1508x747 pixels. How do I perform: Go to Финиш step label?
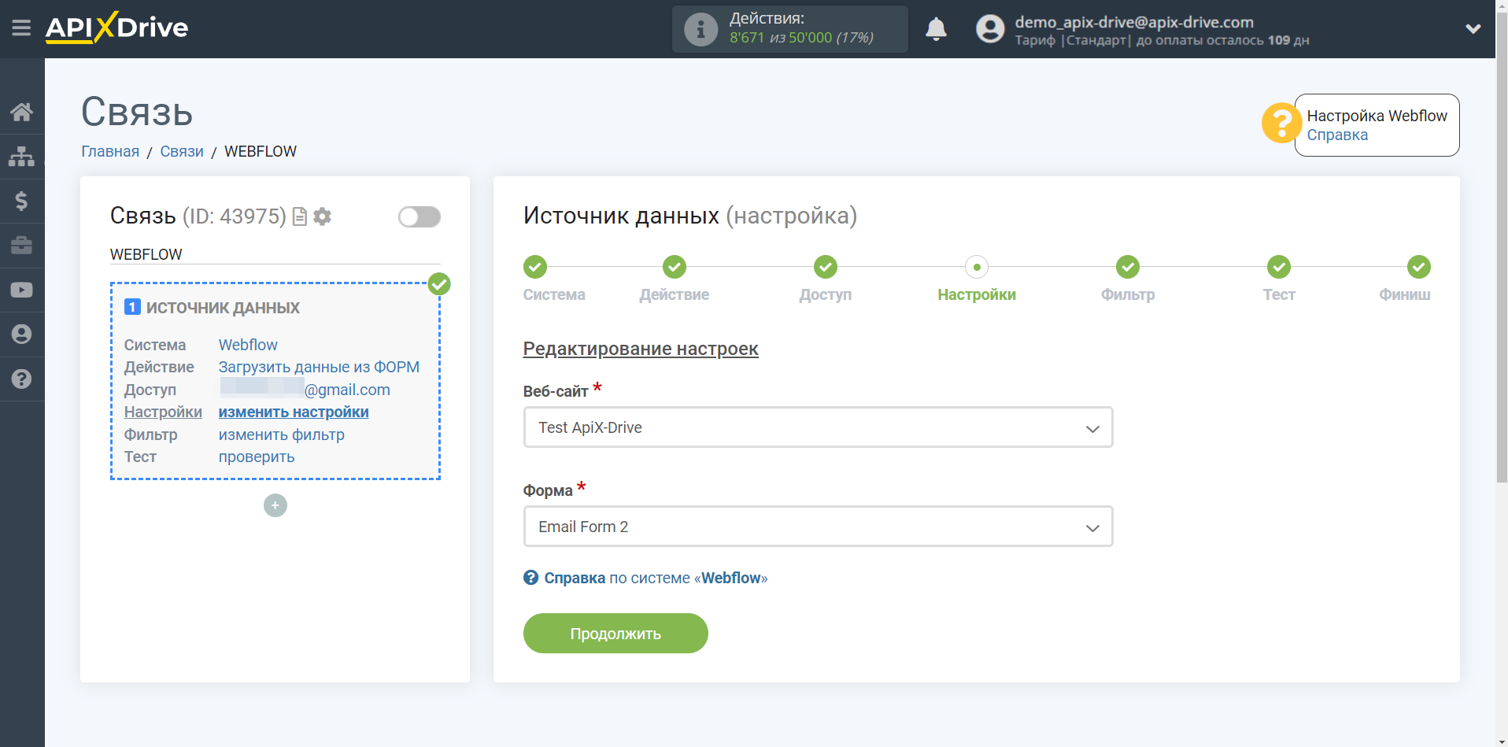(1405, 295)
